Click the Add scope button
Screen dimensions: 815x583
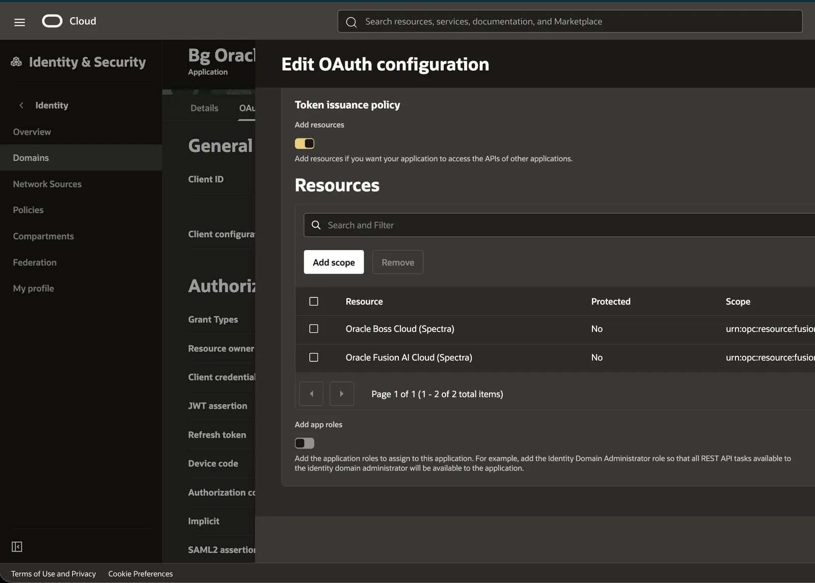(x=334, y=262)
